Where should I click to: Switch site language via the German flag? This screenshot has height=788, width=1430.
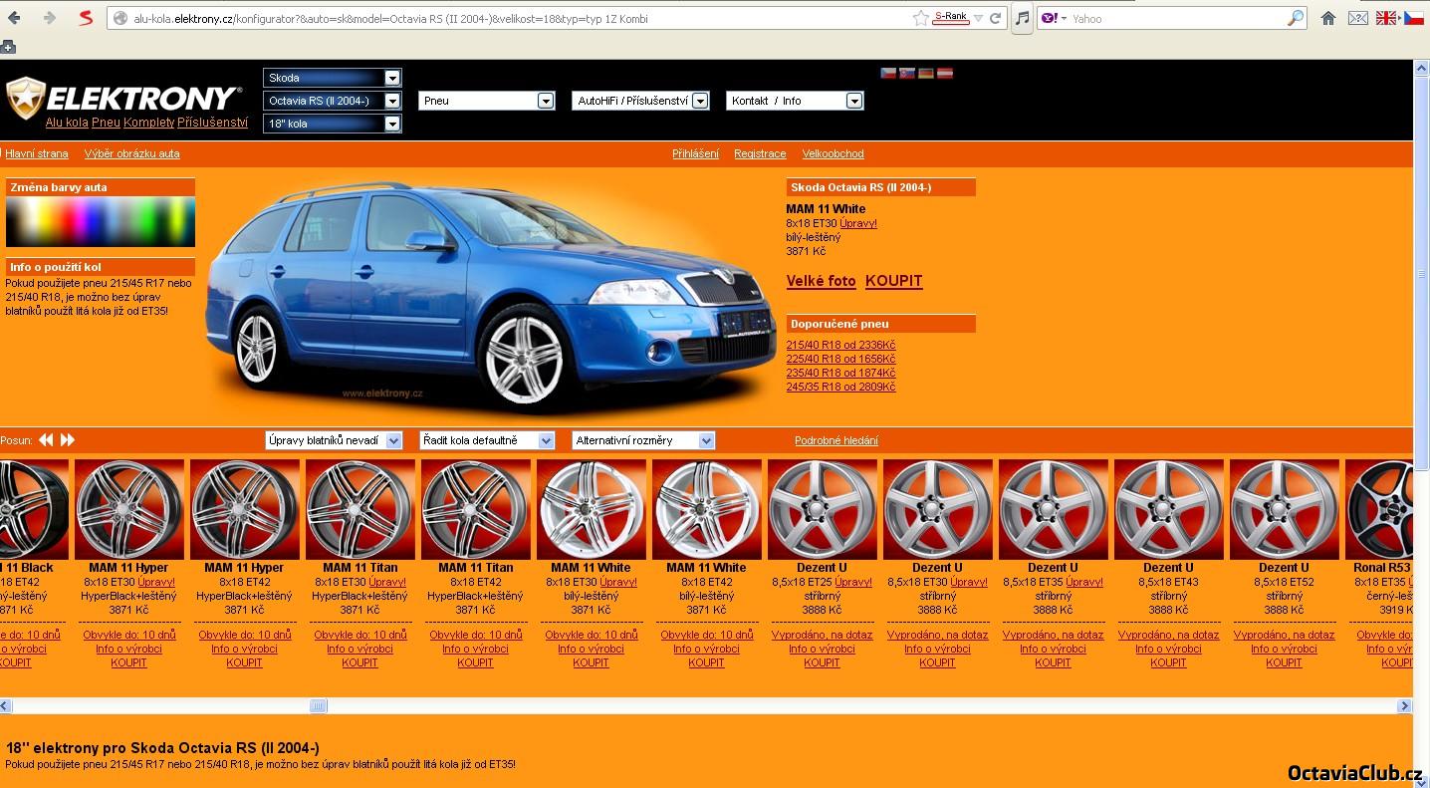click(x=926, y=73)
